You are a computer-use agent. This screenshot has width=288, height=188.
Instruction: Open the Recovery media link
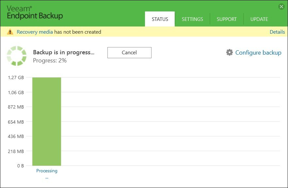[35, 32]
